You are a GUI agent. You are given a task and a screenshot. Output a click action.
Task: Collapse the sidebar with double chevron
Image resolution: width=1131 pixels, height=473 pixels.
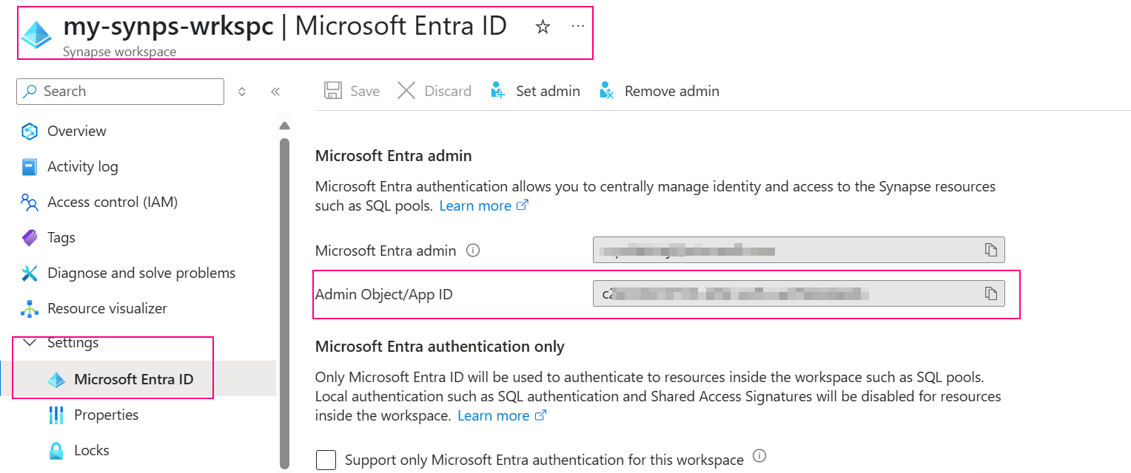(275, 92)
